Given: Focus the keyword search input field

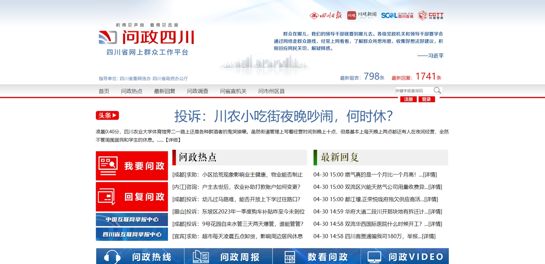Looking at the screenshot, I should pos(413,91).
